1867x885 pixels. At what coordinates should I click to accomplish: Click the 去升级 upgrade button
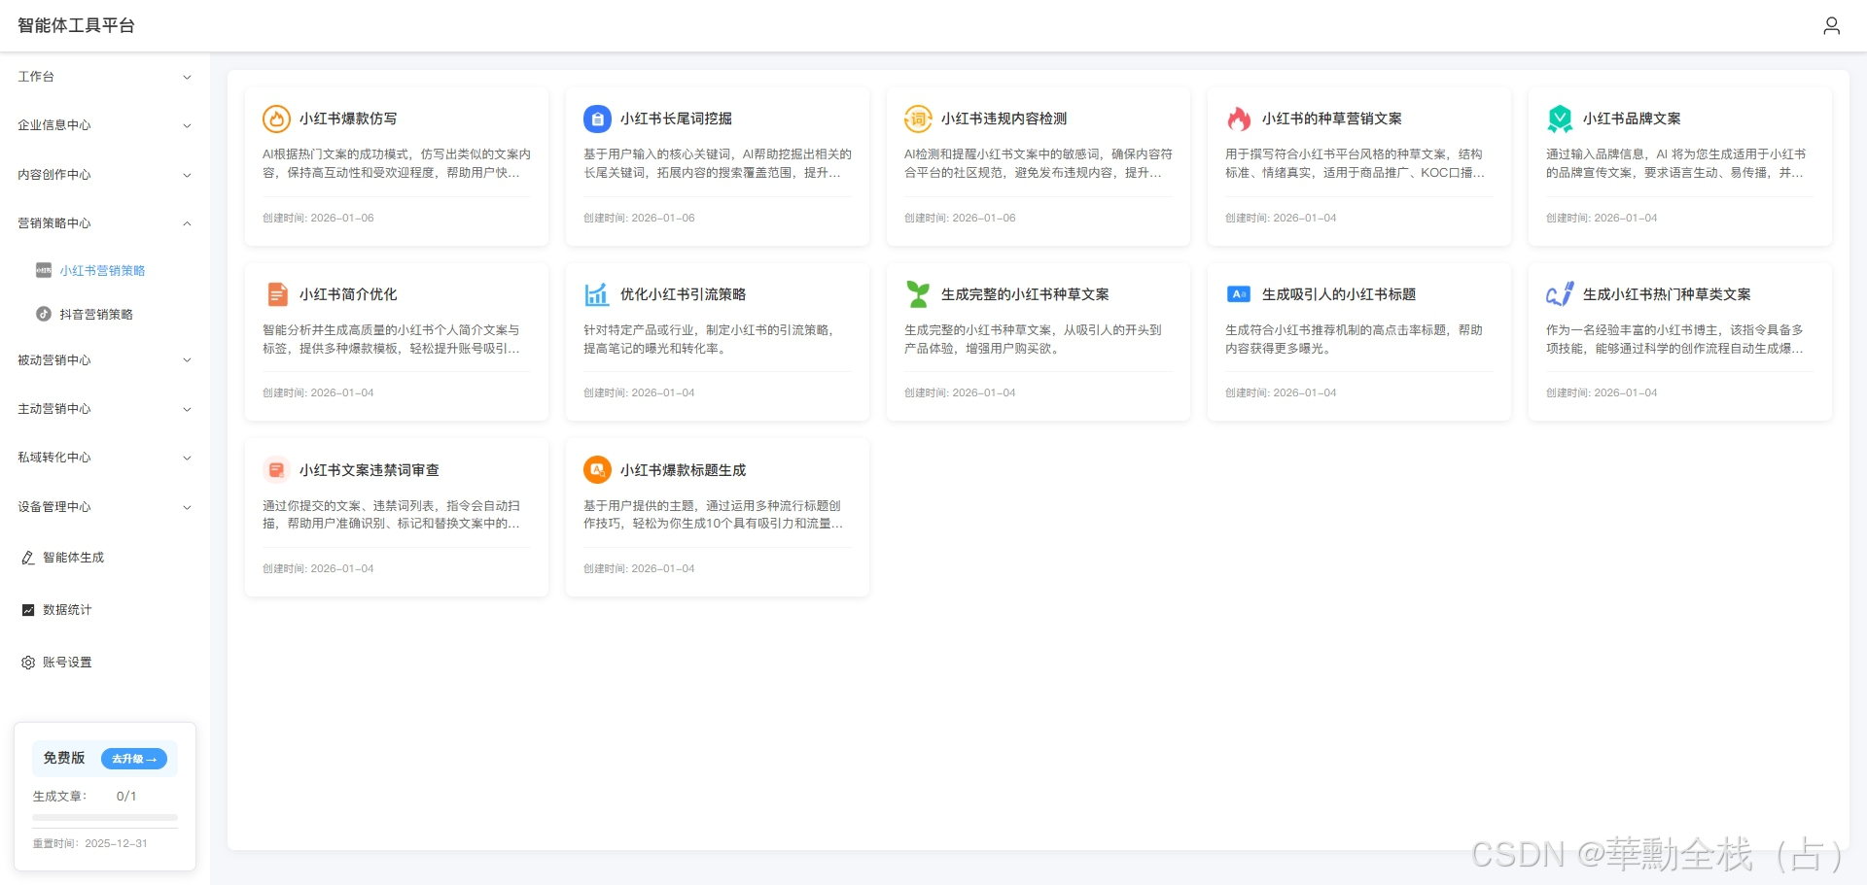(134, 759)
